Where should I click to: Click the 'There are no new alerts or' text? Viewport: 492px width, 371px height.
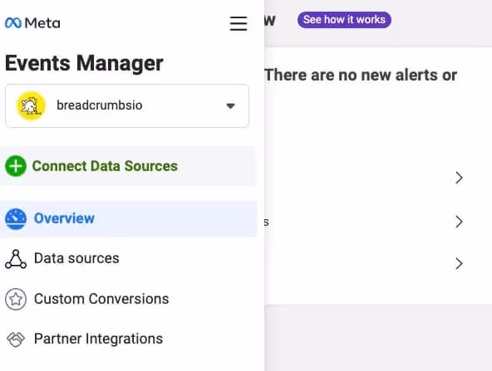click(x=361, y=76)
